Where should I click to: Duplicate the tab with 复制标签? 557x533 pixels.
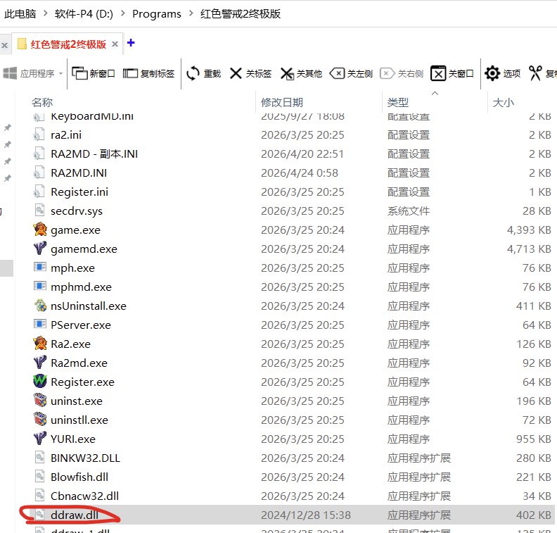pos(148,74)
